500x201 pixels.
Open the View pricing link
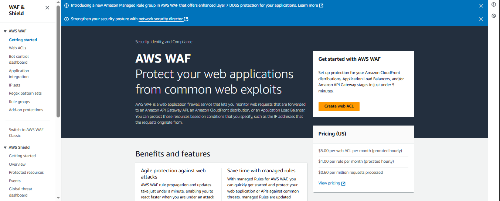coord(329,183)
